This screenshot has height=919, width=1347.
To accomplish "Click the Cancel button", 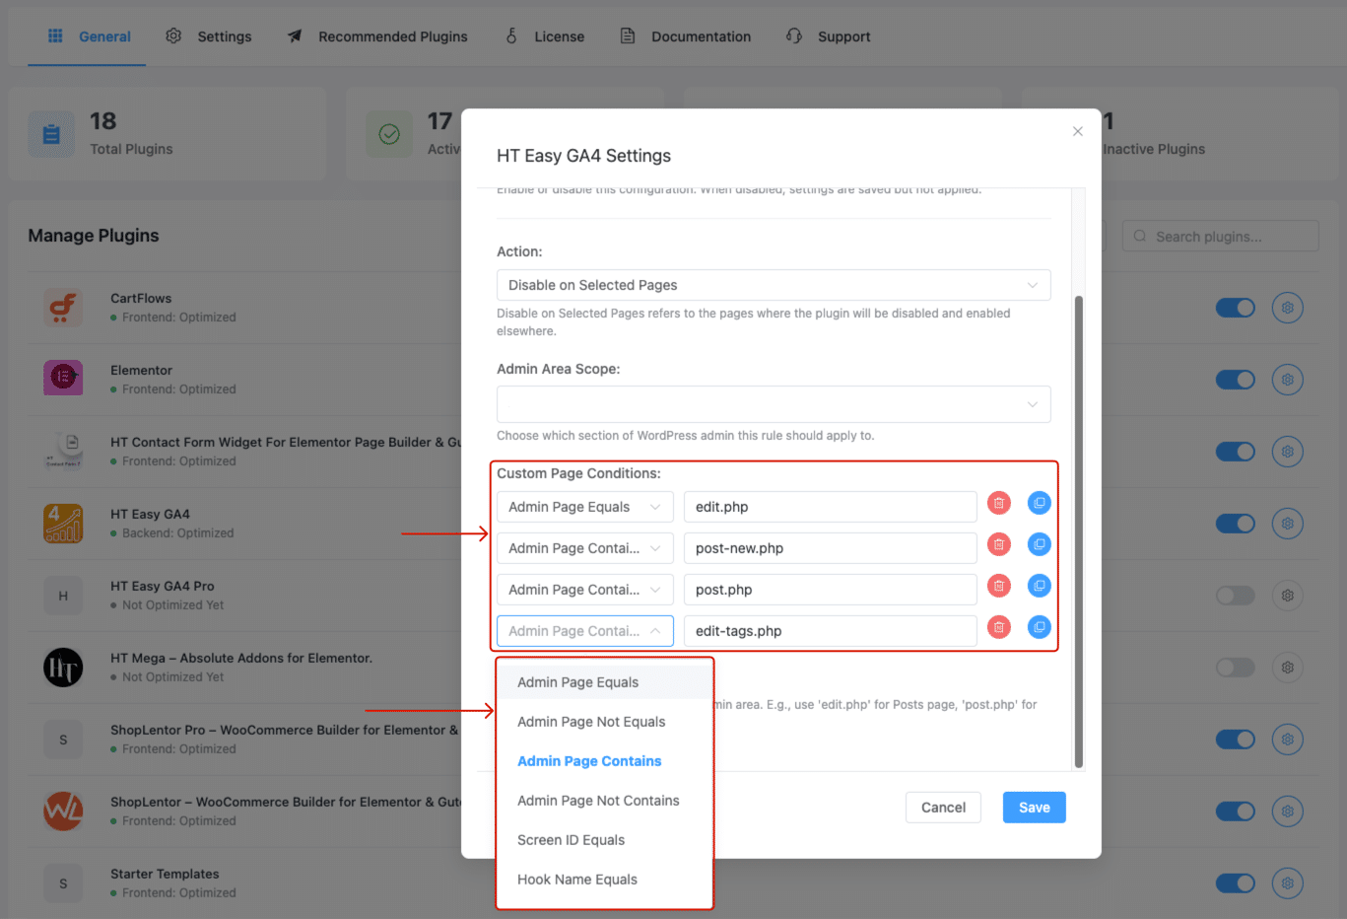I will click(943, 807).
